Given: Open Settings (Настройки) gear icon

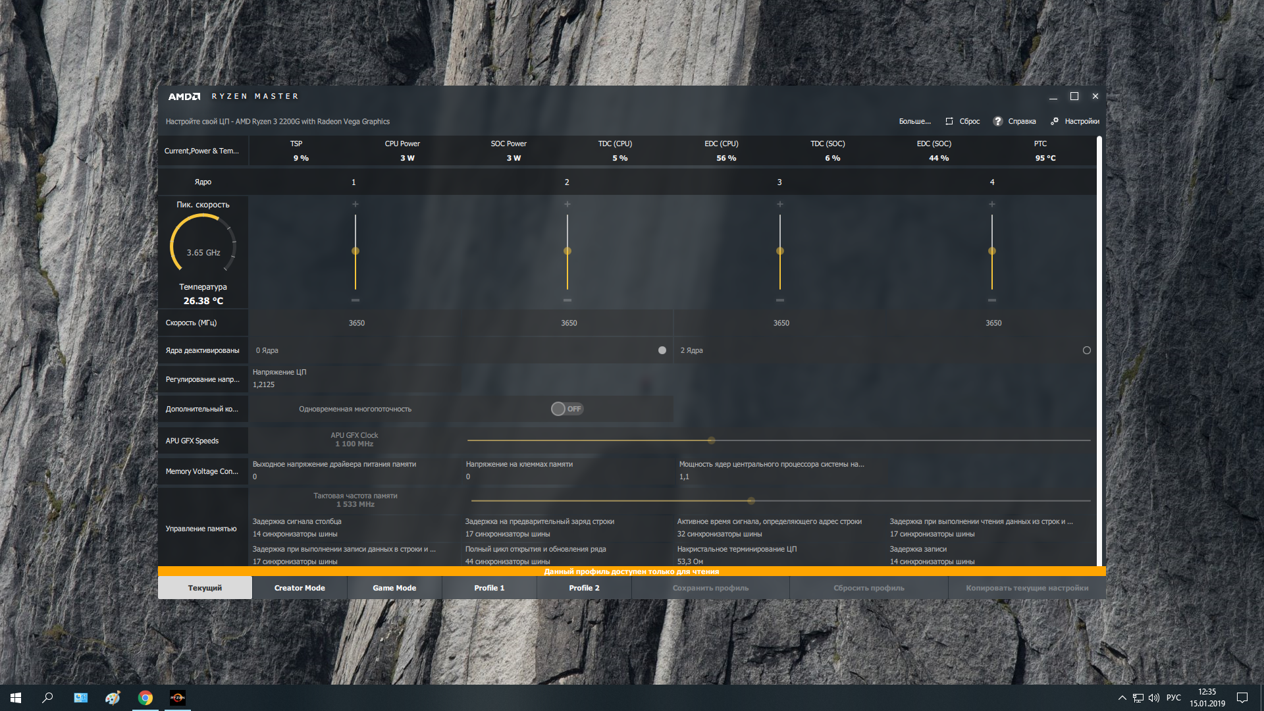Looking at the screenshot, I should click(1055, 121).
